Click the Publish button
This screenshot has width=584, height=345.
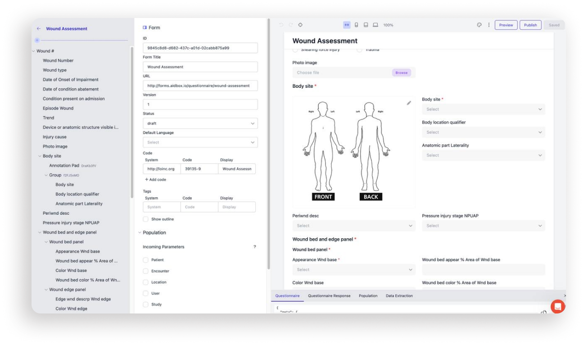[x=530, y=25]
